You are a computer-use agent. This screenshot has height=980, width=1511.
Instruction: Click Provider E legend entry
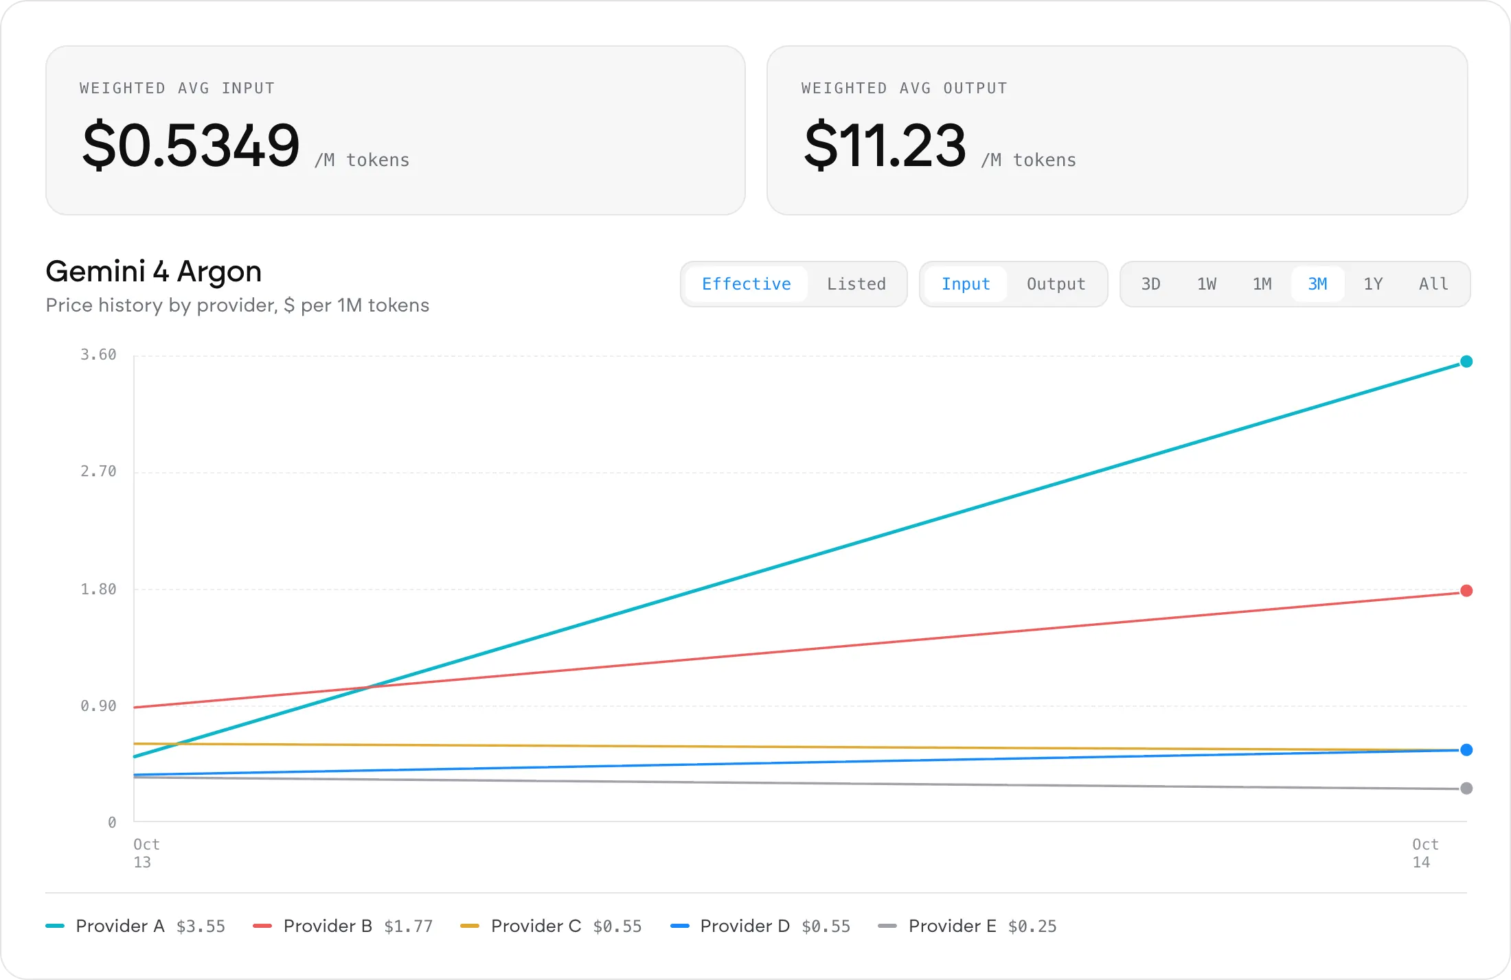967,926
